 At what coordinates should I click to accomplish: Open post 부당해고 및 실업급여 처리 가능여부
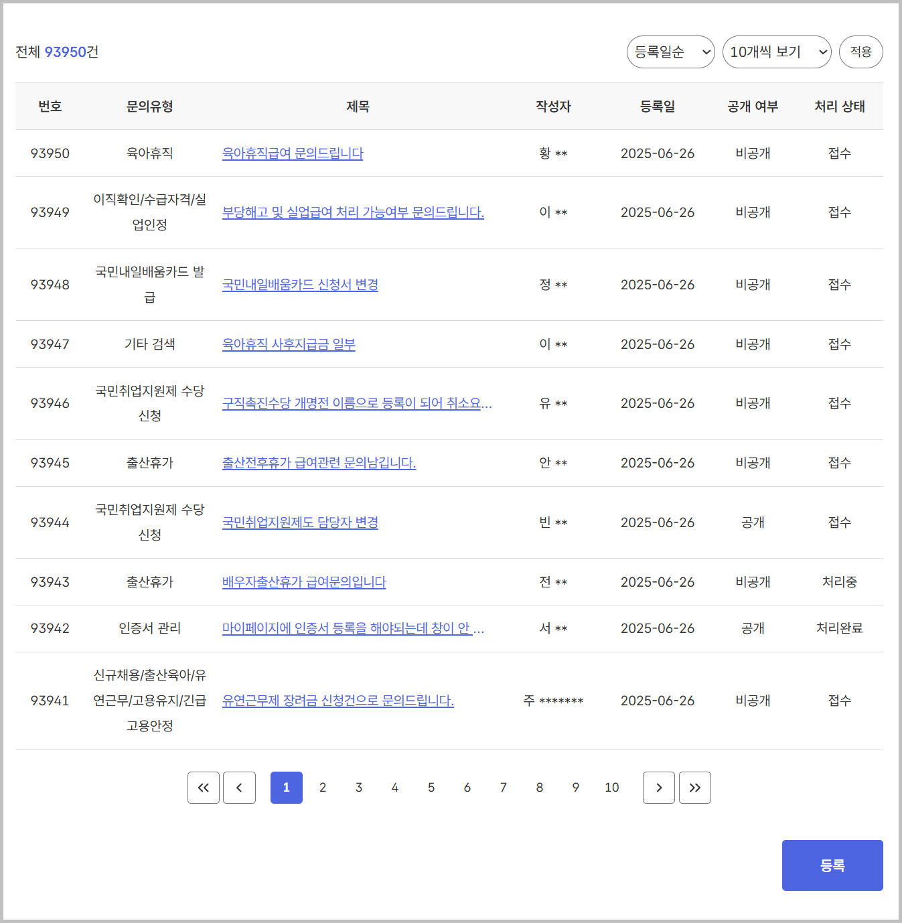[353, 212]
